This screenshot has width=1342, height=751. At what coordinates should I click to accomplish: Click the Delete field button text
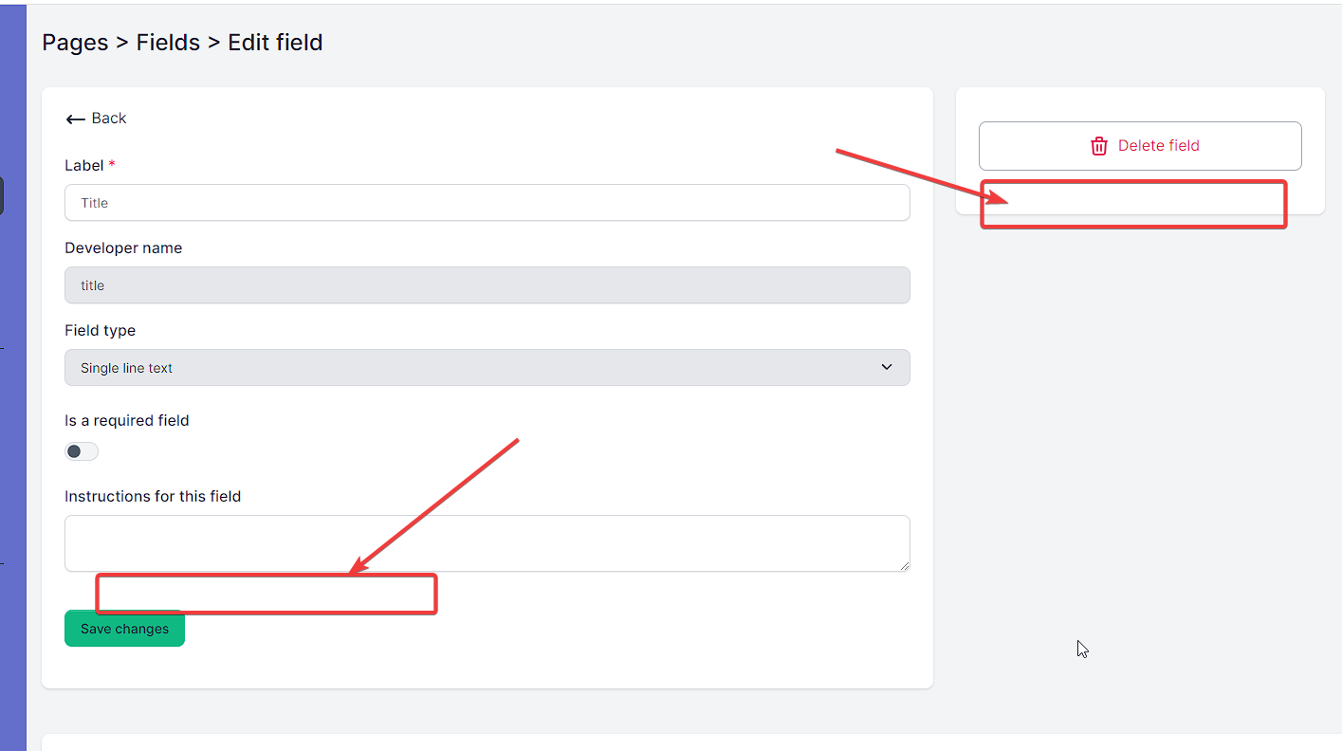(x=1159, y=146)
